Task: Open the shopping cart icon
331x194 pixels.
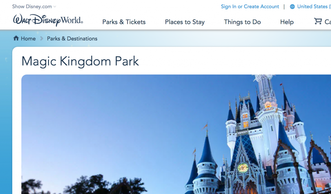Action: [x=318, y=21]
